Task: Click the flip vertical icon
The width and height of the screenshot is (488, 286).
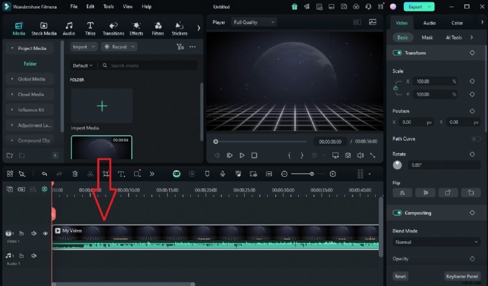Action: click(425, 193)
